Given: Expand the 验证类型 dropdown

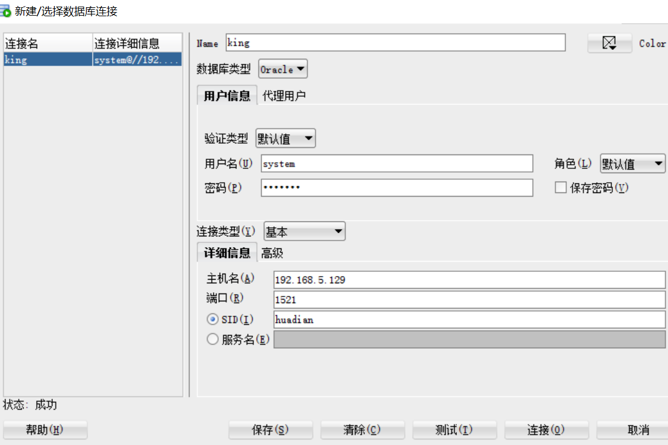Looking at the screenshot, I should pyautogui.click(x=286, y=138).
